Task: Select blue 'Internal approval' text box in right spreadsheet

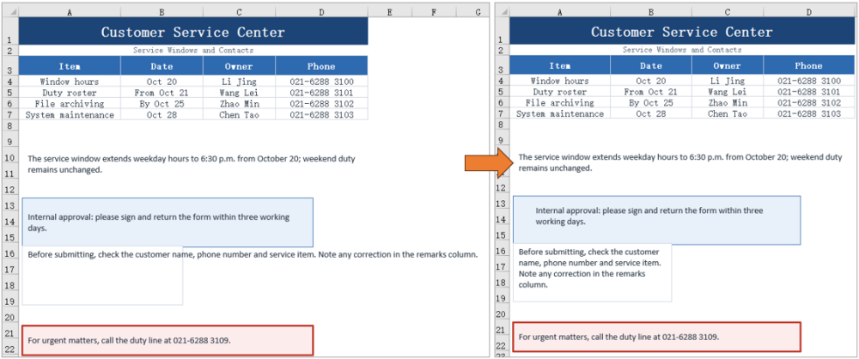Action: coord(656,221)
